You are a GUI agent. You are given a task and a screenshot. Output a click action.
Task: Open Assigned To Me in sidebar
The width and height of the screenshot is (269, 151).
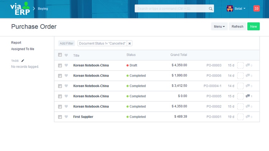point(23,49)
